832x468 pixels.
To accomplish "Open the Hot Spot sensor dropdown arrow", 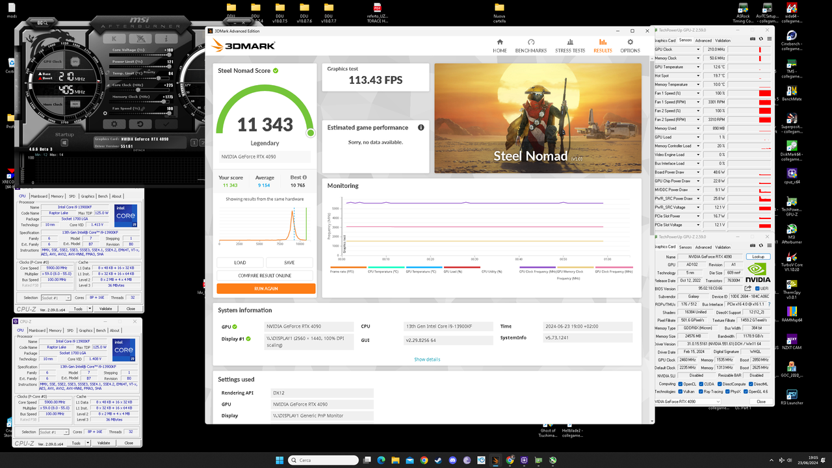I will pyautogui.click(x=698, y=75).
